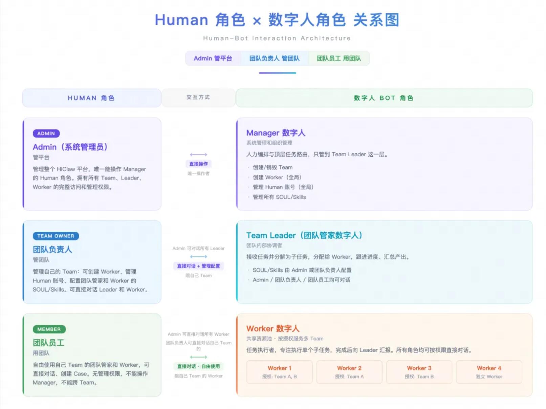Image resolution: width=546 pixels, height=409 pixels.
Task: Click the '限自己 Team' caption
Action: click(x=199, y=276)
